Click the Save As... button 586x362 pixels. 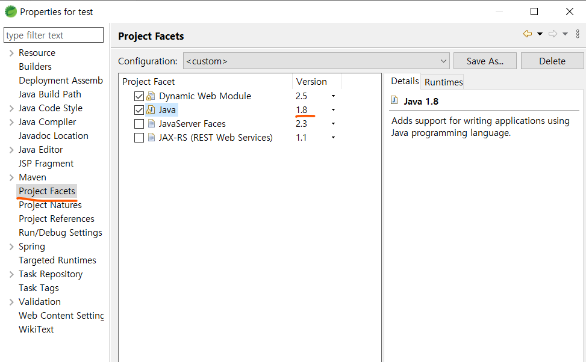[485, 61]
